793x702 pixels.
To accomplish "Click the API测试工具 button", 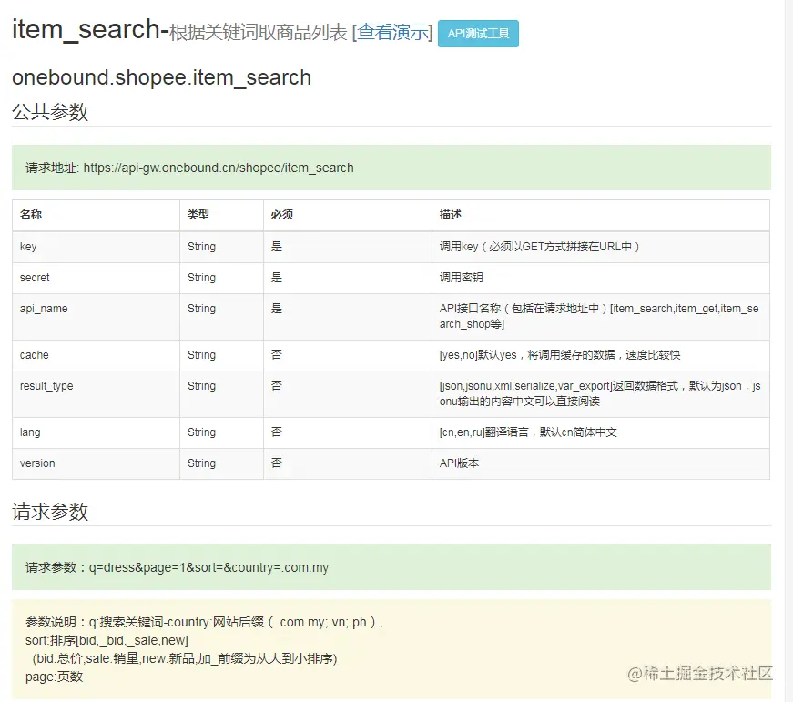I will 478,34.
